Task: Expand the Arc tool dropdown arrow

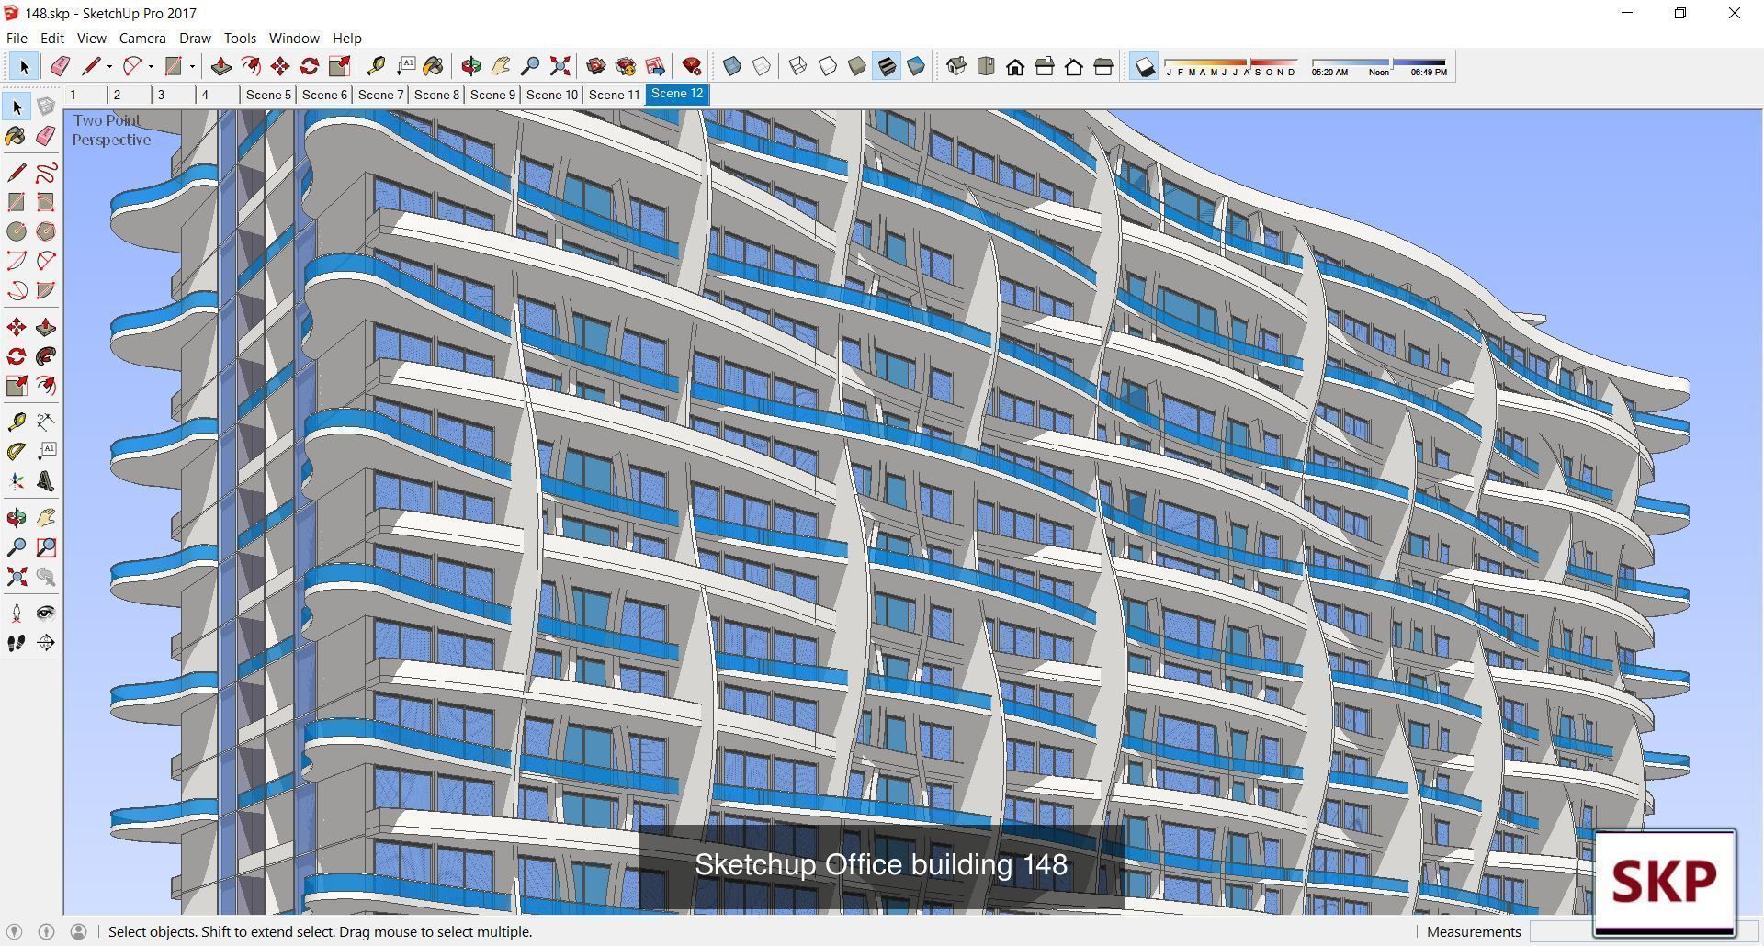Action: click(x=151, y=66)
